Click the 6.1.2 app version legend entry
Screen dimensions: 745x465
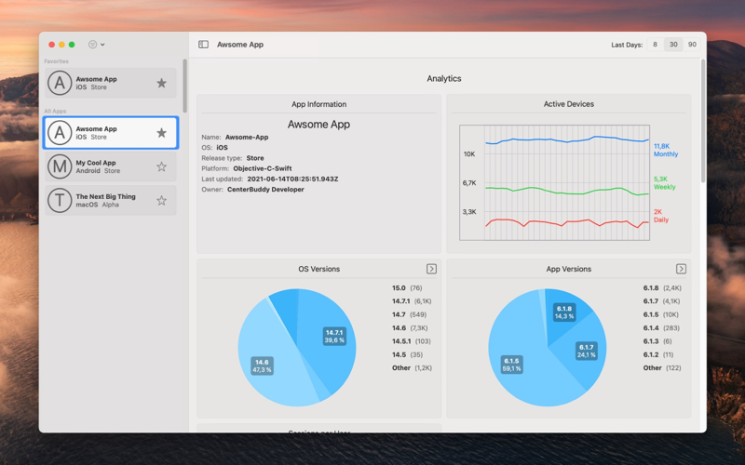pyautogui.click(x=658, y=354)
